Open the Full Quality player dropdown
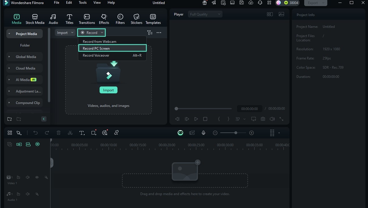Screen dimensions: 368x208 pos(205,14)
